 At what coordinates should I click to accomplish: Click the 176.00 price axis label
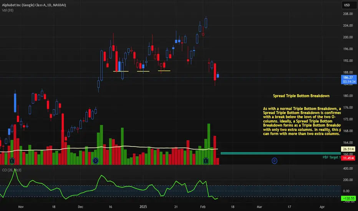pos(348,107)
